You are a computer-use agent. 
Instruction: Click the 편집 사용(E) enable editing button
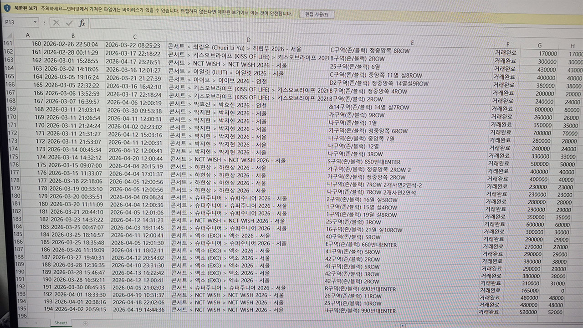coord(317,15)
